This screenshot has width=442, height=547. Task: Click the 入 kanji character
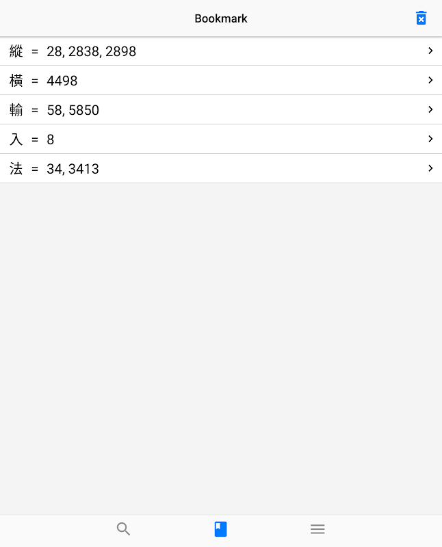pyautogui.click(x=16, y=139)
